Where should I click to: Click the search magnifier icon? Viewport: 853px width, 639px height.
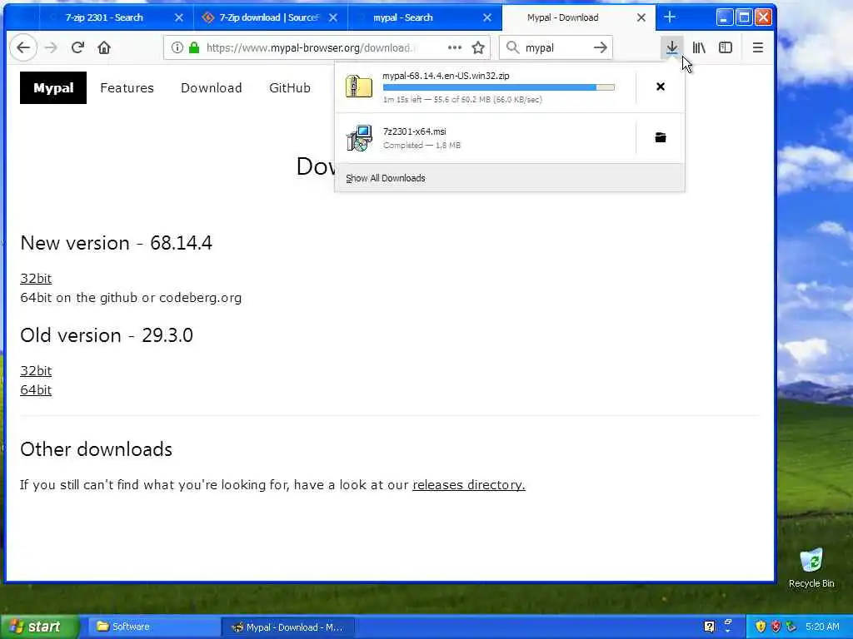point(512,47)
